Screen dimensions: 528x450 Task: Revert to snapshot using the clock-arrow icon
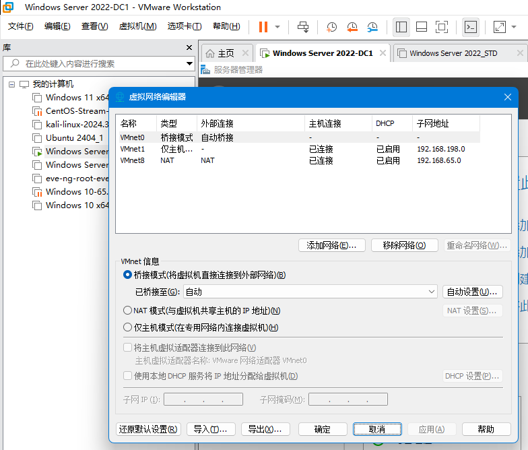pyautogui.click(x=352, y=27)
